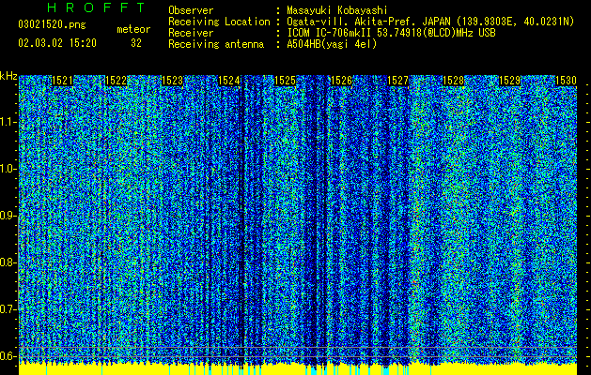Click the Receiving Location label
Image resolution: width=591 pixels, height=375 pixels.
(219, 22)
